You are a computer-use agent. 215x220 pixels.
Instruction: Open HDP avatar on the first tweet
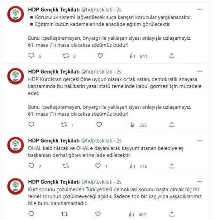[15, 13]
